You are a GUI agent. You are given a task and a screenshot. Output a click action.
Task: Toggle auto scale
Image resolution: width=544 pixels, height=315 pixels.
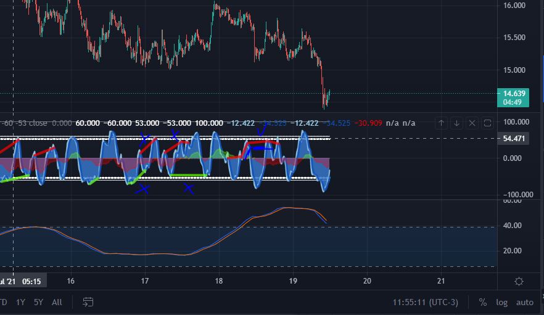coord(524,303)
